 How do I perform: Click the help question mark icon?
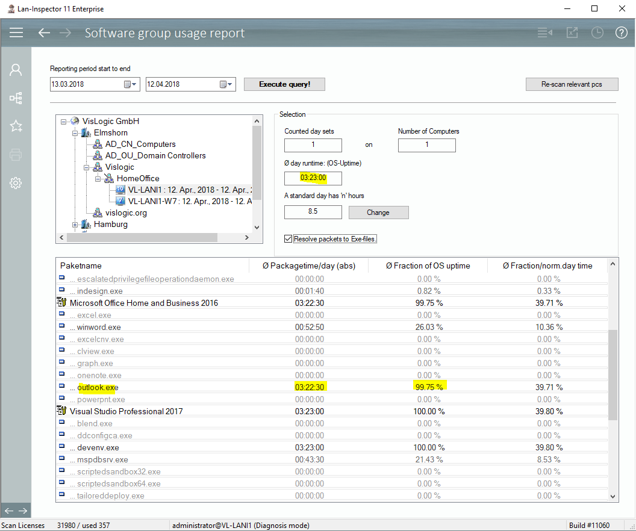click(621, 33)
